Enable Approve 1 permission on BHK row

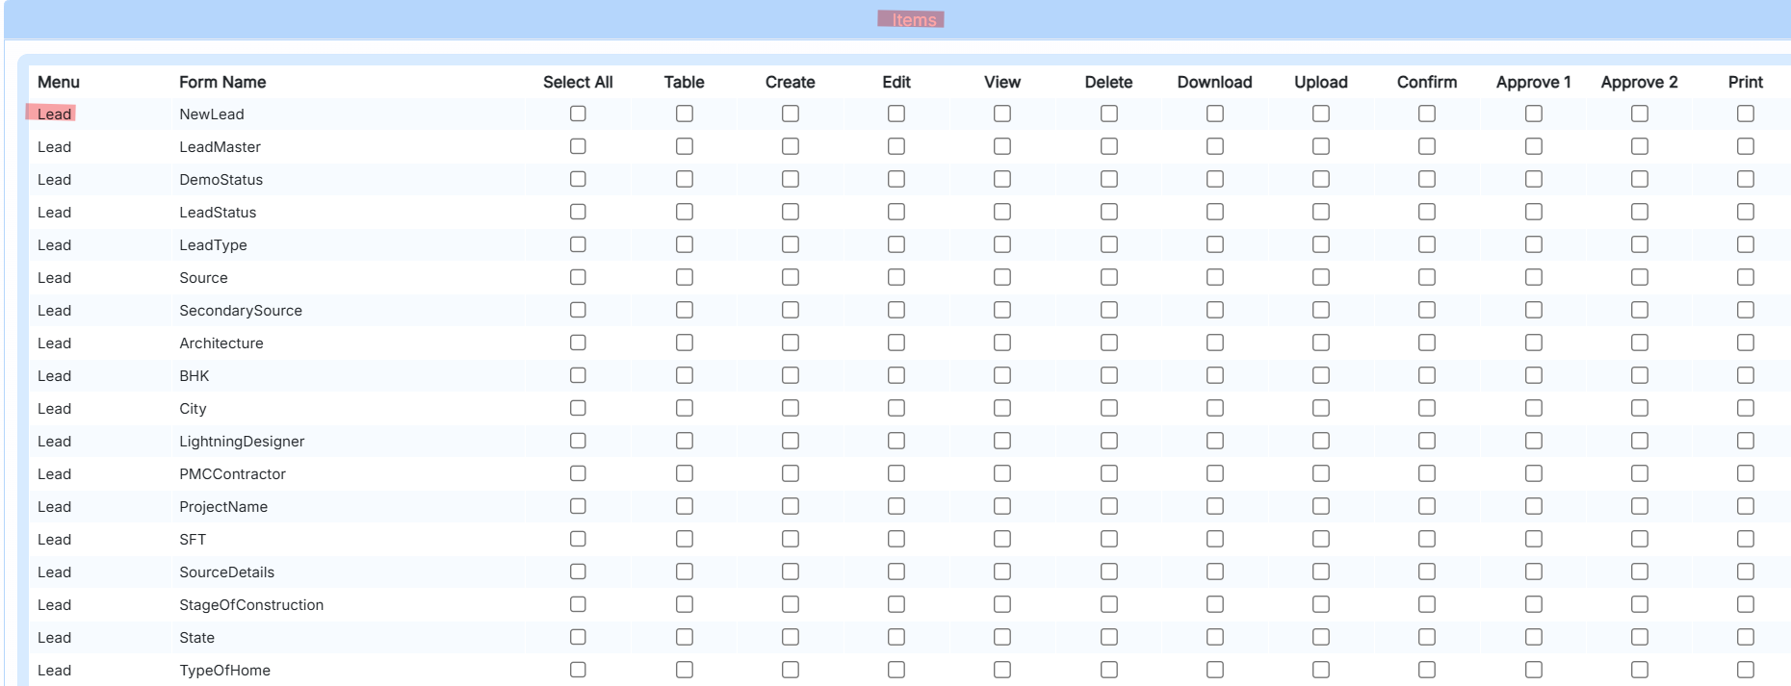click(x=1533, y=375)
